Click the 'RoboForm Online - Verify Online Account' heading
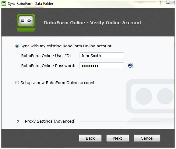 pyautogui.click(x=93, y=23)
